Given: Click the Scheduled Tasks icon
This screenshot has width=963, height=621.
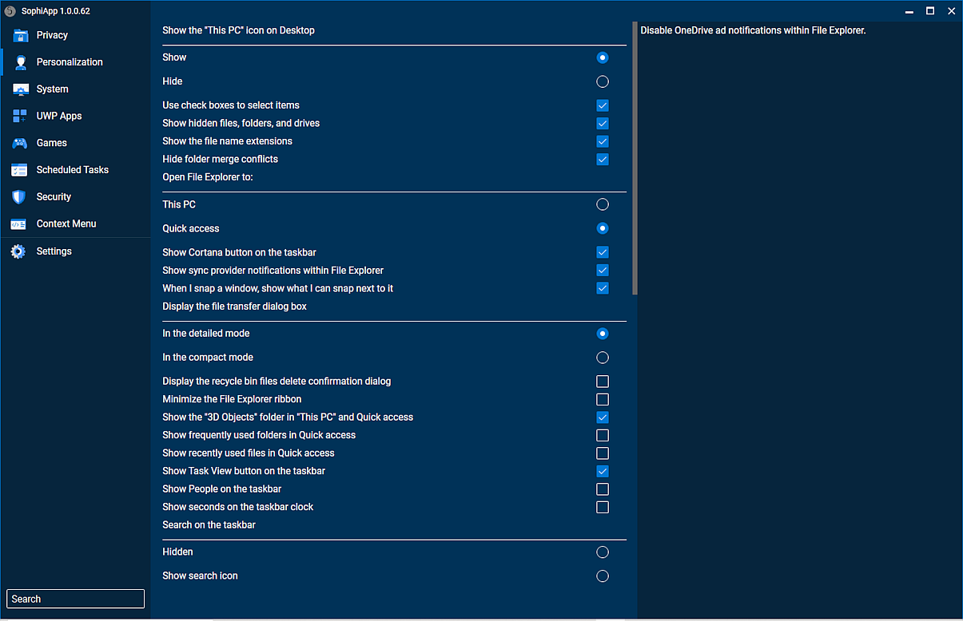Looking at the screenshot, I should pos(20,170).
